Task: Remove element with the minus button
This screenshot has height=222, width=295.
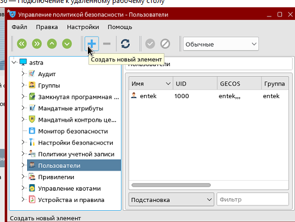Action: tap(107, 44)
